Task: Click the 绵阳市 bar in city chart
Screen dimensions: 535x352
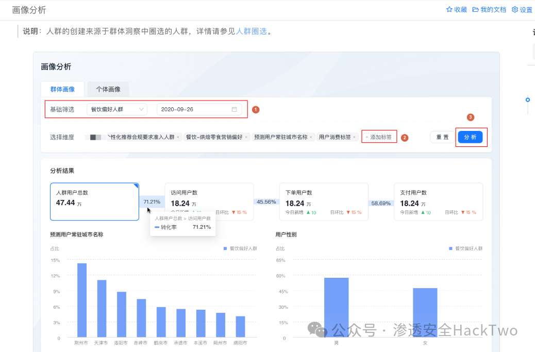Action: pos(240,327)
